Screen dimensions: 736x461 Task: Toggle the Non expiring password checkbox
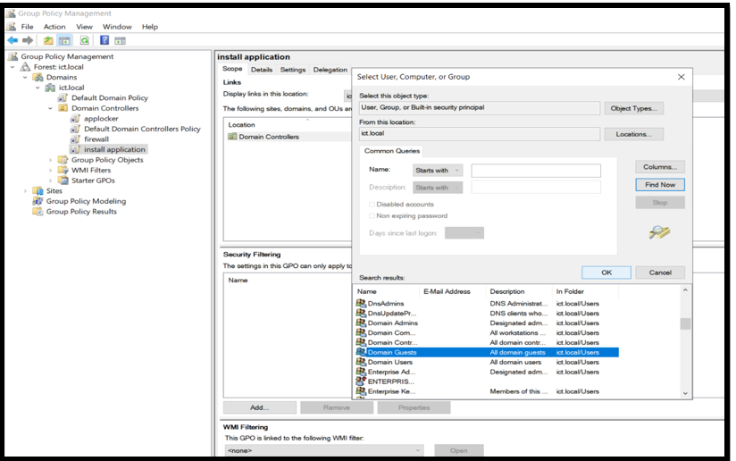coord(372,216)
